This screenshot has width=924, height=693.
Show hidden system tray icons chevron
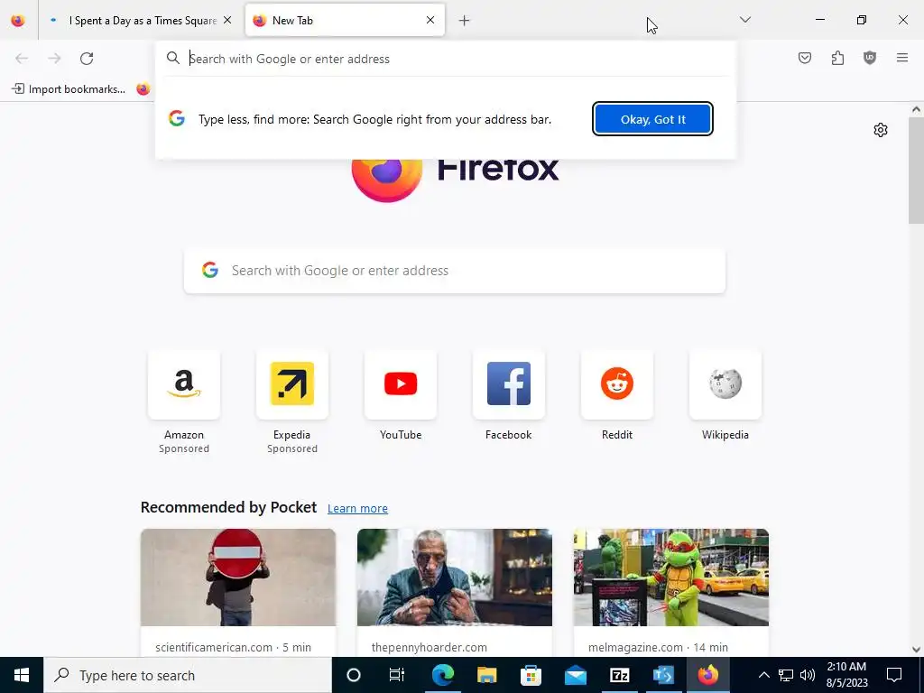click(x=763, y=675)
